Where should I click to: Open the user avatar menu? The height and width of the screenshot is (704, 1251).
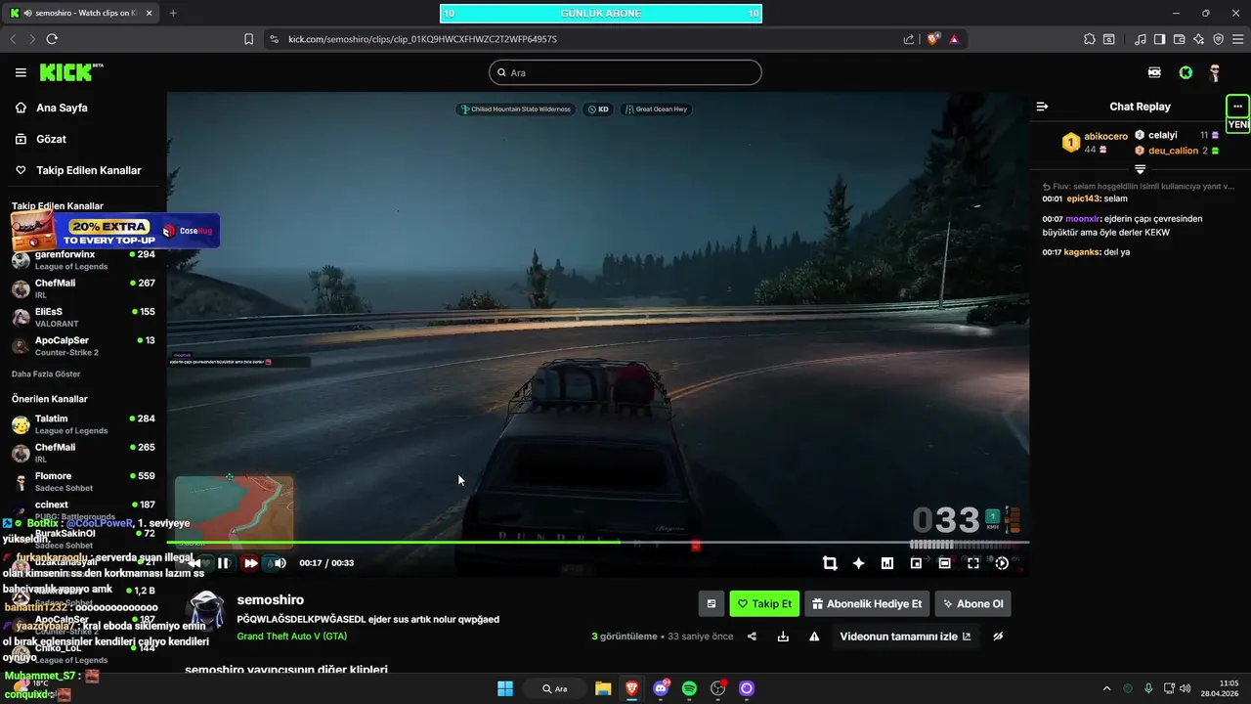[x=1215, y=72]
